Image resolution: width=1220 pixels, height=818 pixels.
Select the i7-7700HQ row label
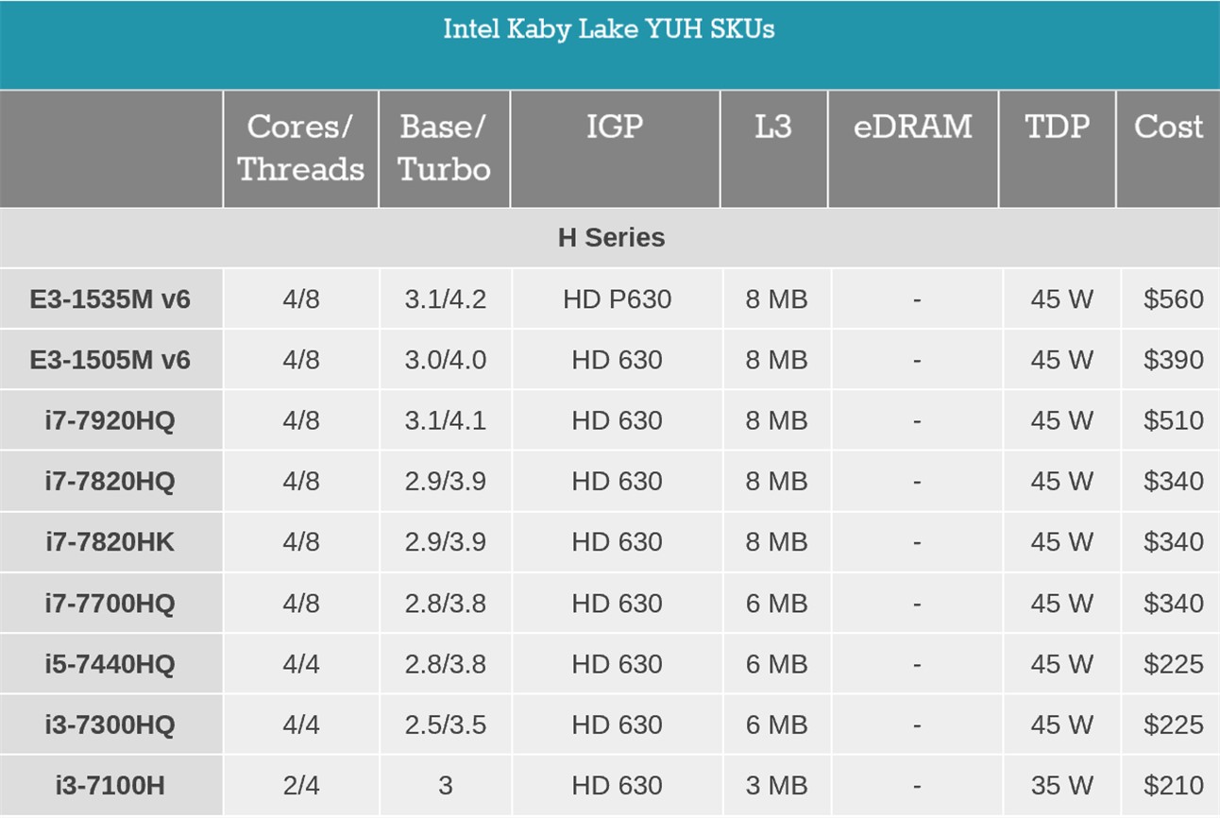point(110,603)
